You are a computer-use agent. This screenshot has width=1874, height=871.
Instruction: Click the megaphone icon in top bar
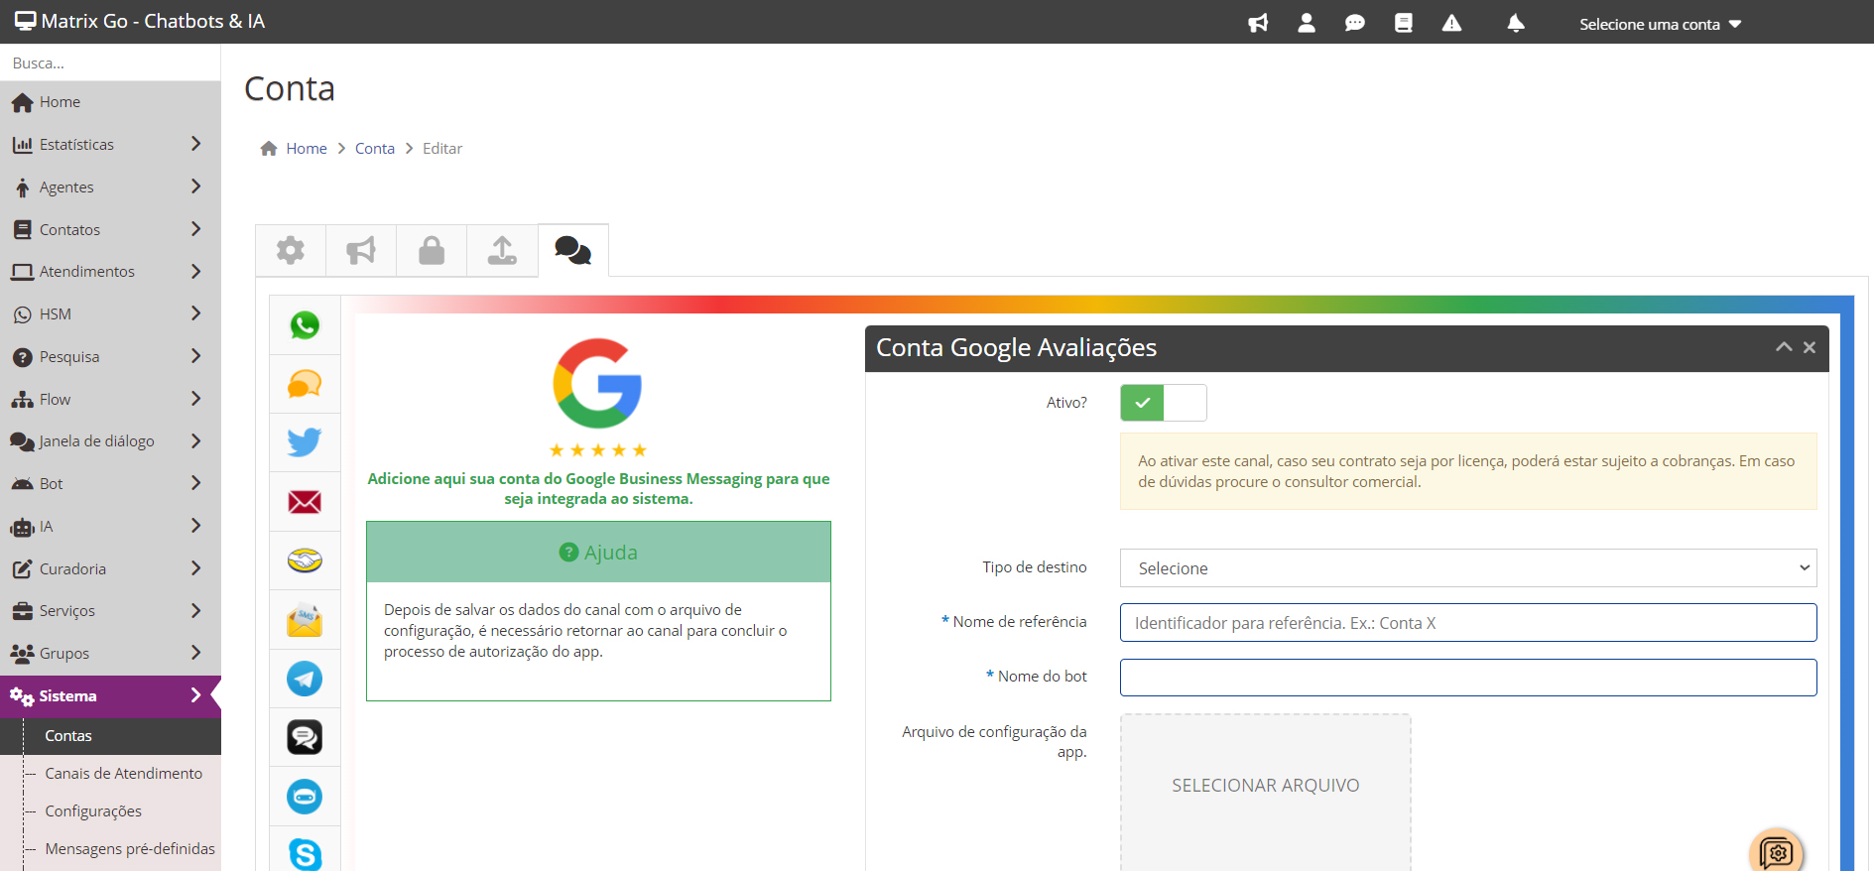click(x=1258, y=23)
